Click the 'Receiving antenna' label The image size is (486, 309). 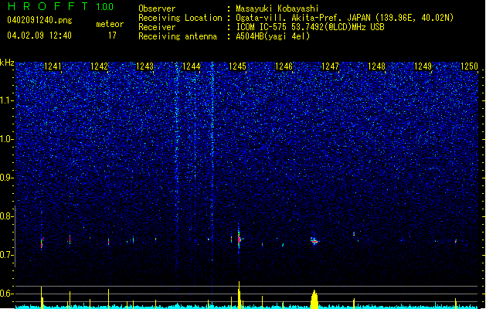coord(178,36)
